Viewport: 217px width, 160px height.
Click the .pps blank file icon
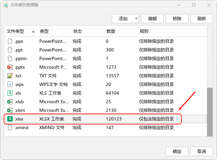tap(10, 41)
